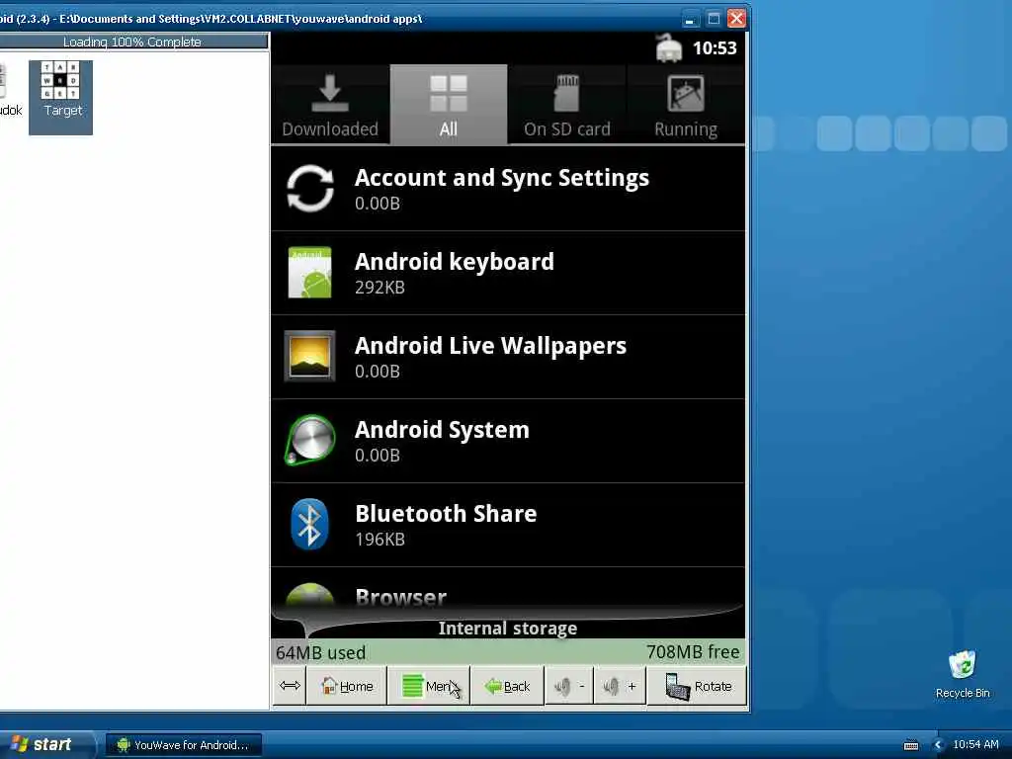Screen dimensions: 1012x759
Task: Select the partly visible Sudoku app icon
Action: click(x=8, y=90)
